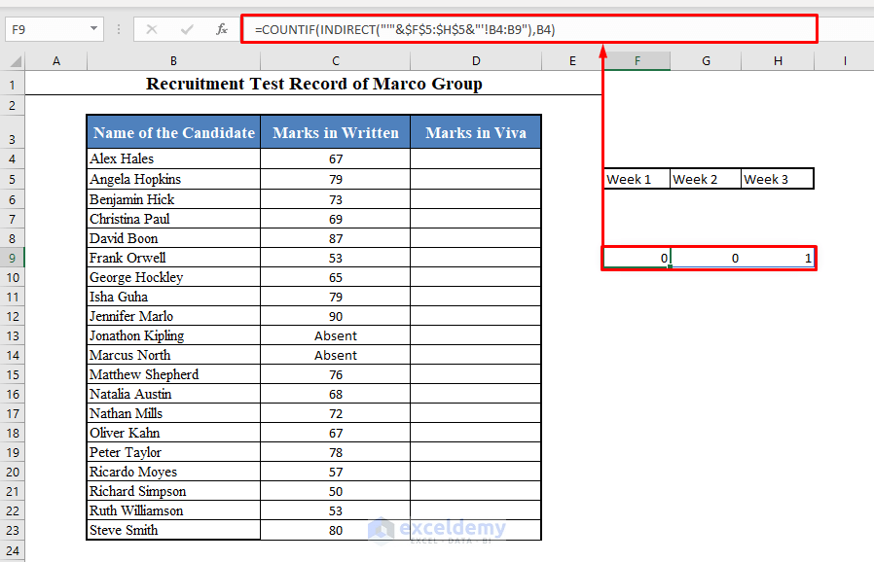Select Jonathon Kipling's Absent cell
The height and width of the screenshot is (562, 874).
coord(335,335)
